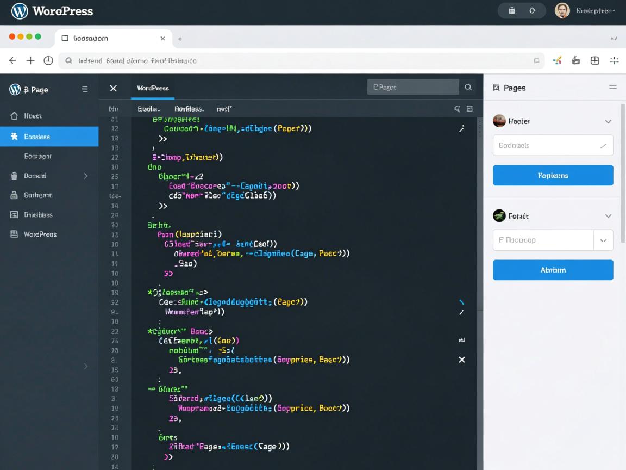Click the Pages panel menu icon
Screen dimensions: 626x470
pyautogui.click(x=612, y=88)
